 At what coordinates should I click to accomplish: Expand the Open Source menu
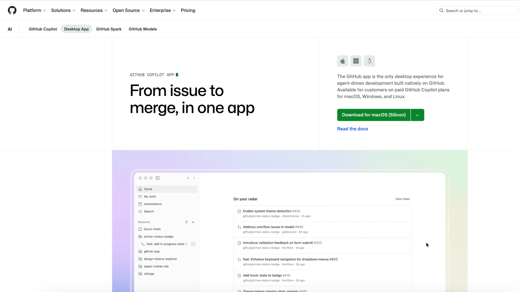click(x=129, y=10)
